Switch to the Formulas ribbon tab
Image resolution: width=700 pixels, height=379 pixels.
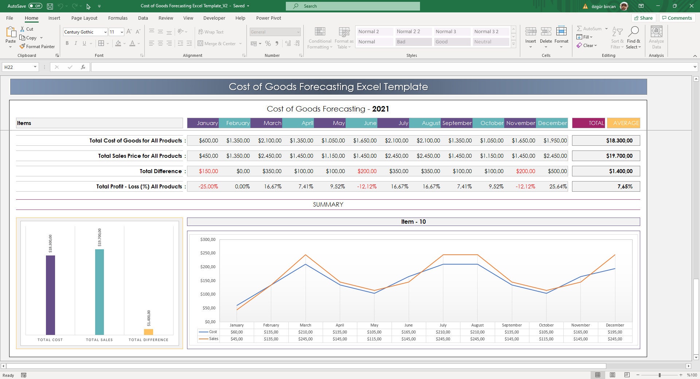118,18
